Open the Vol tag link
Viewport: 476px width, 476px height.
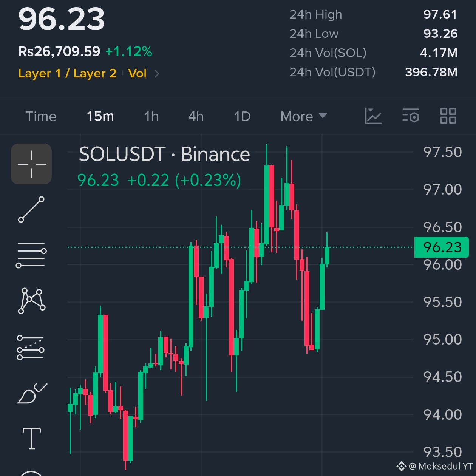point(137,73)
